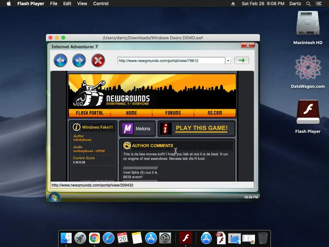Screen dimensions: 329x247
Task: Click the green zoom button of the SWF window
Action: pos(63,38)
